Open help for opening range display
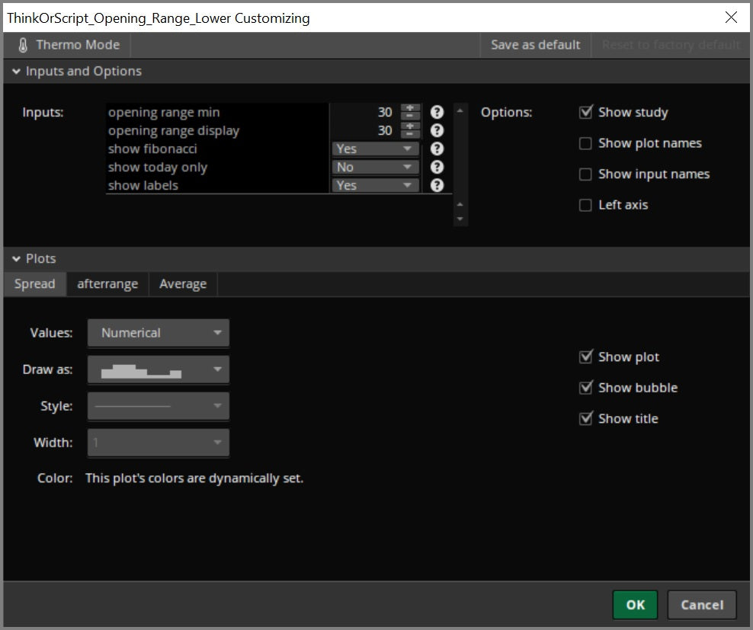 437,130
